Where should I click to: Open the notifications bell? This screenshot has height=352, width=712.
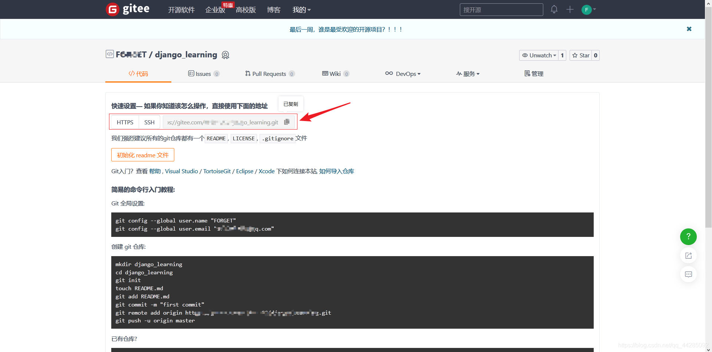(554, 9)
